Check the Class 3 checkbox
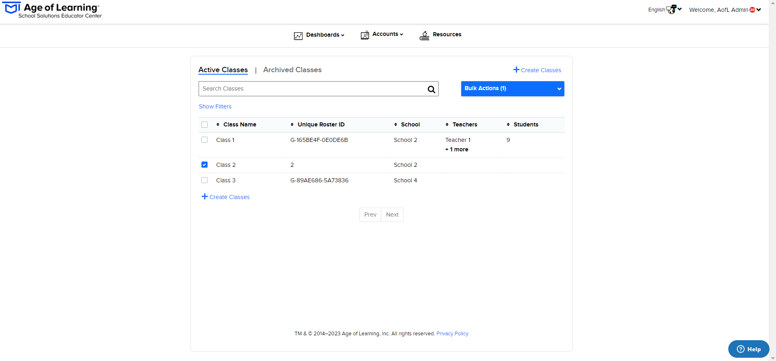 tap(205, 180)
